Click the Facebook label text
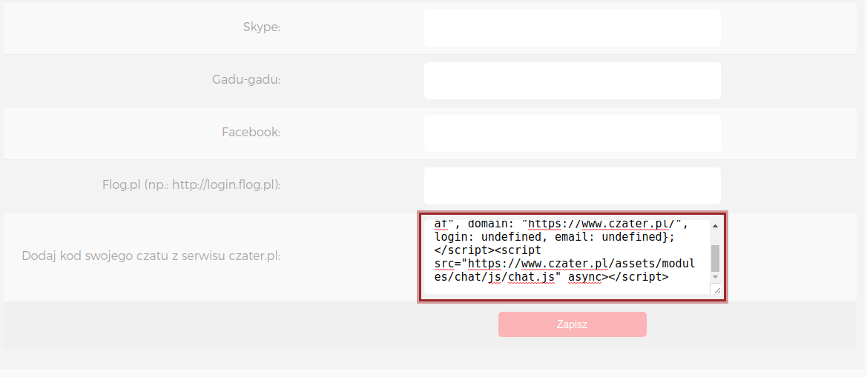The height and width of the screenshot is (377, 867). [x=251, y=133]
